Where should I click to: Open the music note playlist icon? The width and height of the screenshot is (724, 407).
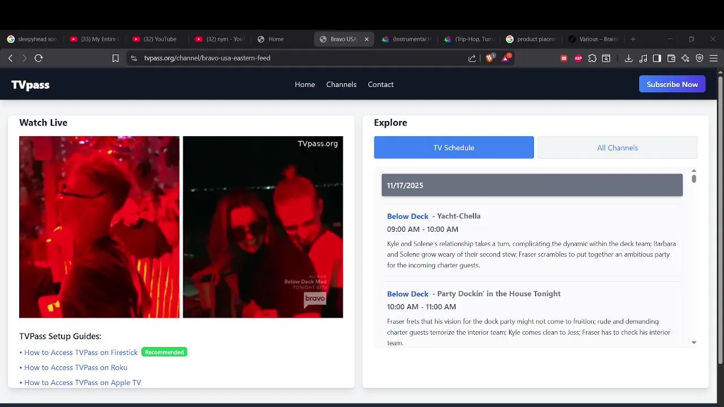click(x=643, y=58)
